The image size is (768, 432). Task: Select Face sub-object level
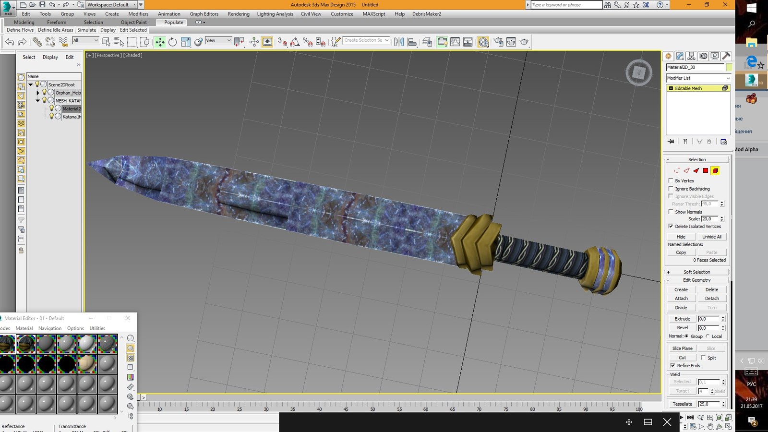pos(696,170)
